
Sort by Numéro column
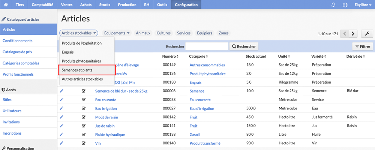pos(170,57)
